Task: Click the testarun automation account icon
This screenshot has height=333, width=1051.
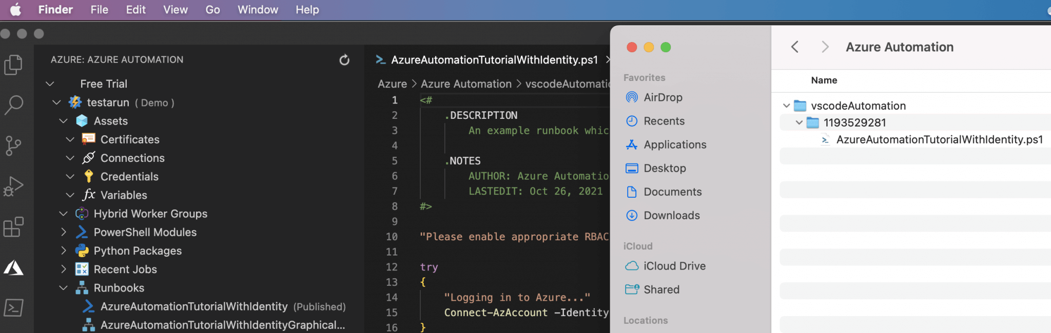Action: click(x=75, y=102)
